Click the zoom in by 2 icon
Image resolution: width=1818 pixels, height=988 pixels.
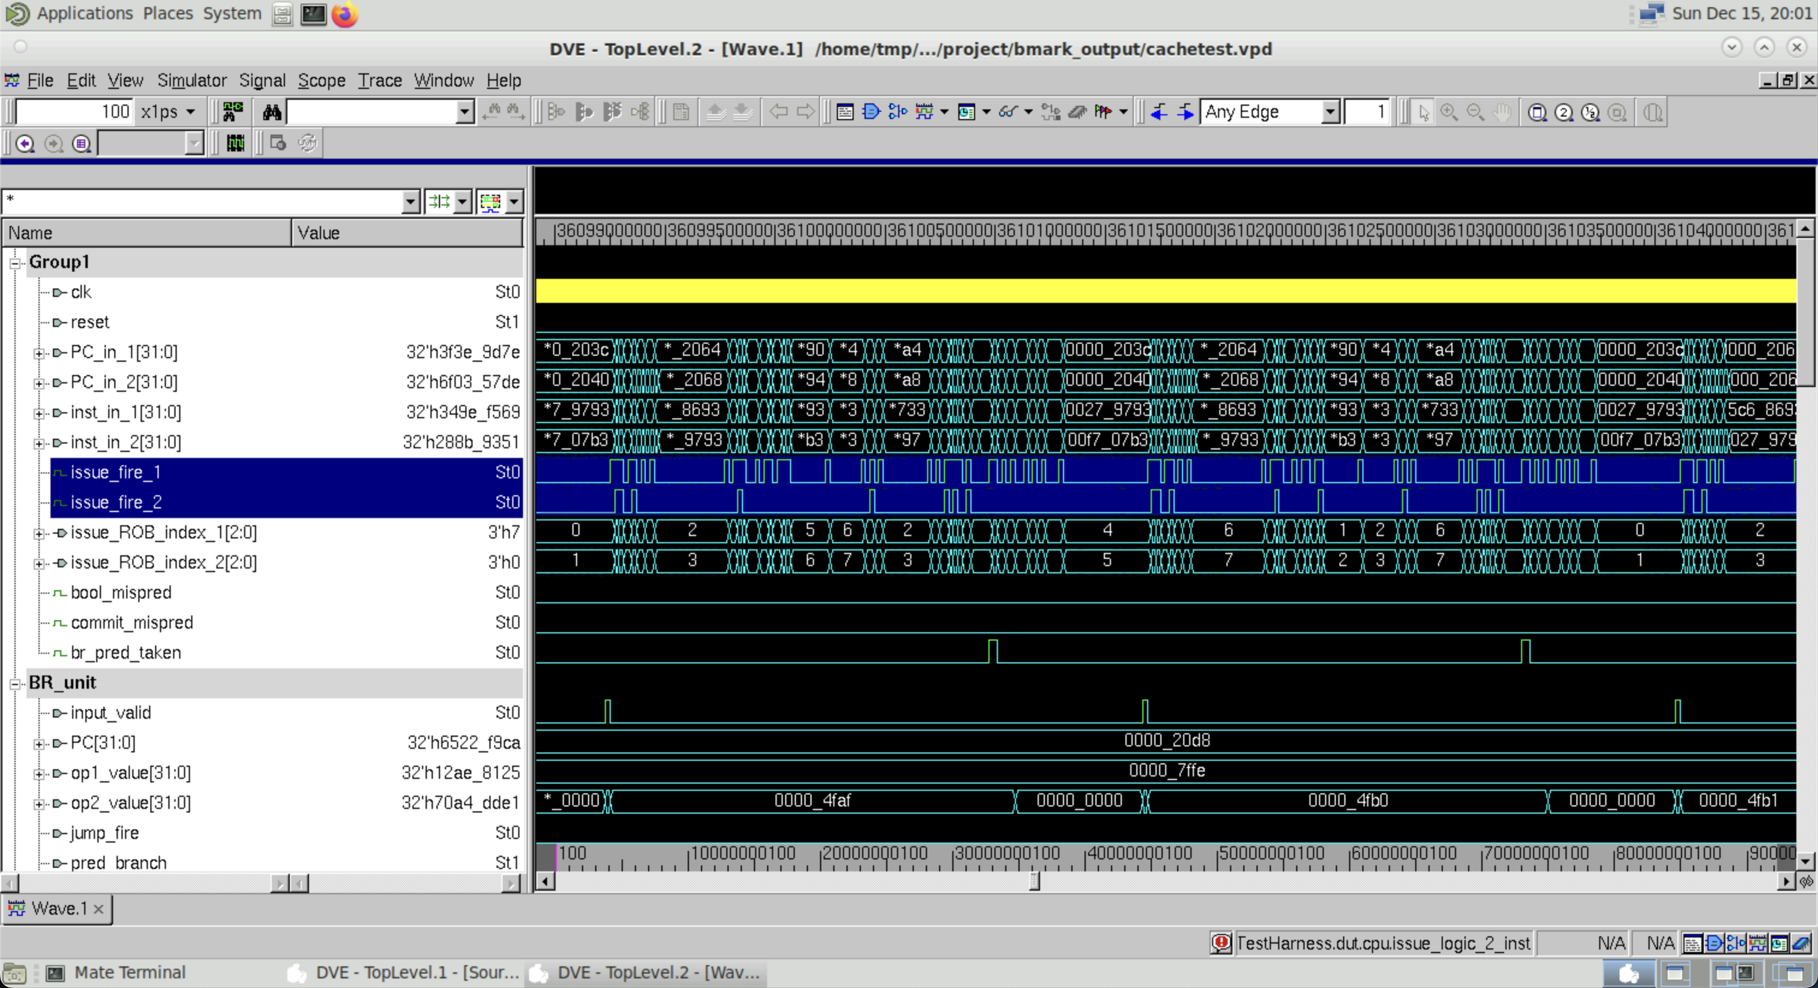[x=1564, y=112]
